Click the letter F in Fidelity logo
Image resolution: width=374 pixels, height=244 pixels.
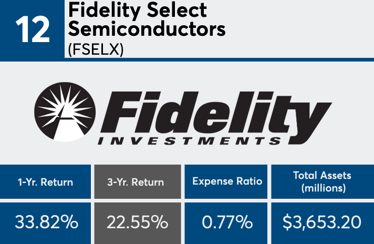click(122, 112)
